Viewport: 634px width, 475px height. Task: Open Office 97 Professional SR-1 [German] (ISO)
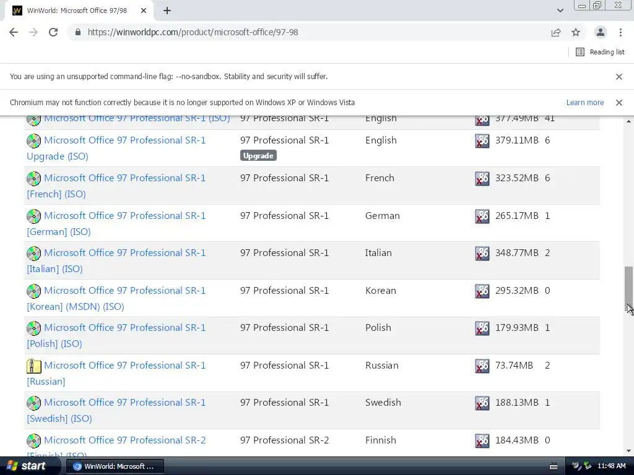(116, 223)
